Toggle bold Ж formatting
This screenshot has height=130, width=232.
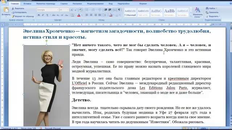(39, 15)
